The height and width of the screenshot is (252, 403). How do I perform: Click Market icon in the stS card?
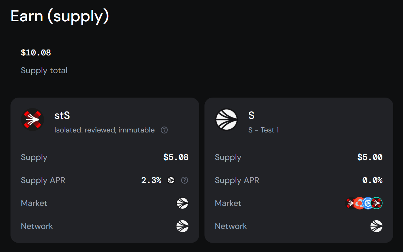click(x=182, y=203)
